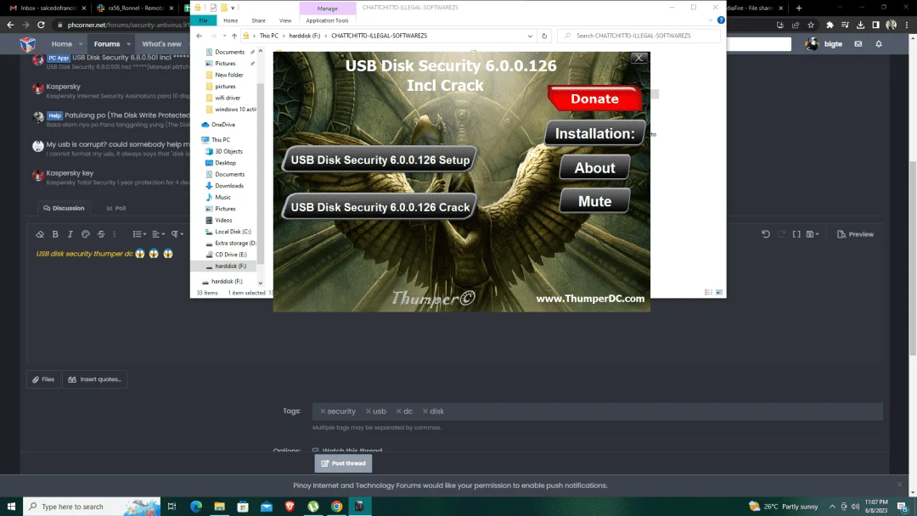917x516 pixels.
Task: Click the red Donate button in installer
Action: 594,98
